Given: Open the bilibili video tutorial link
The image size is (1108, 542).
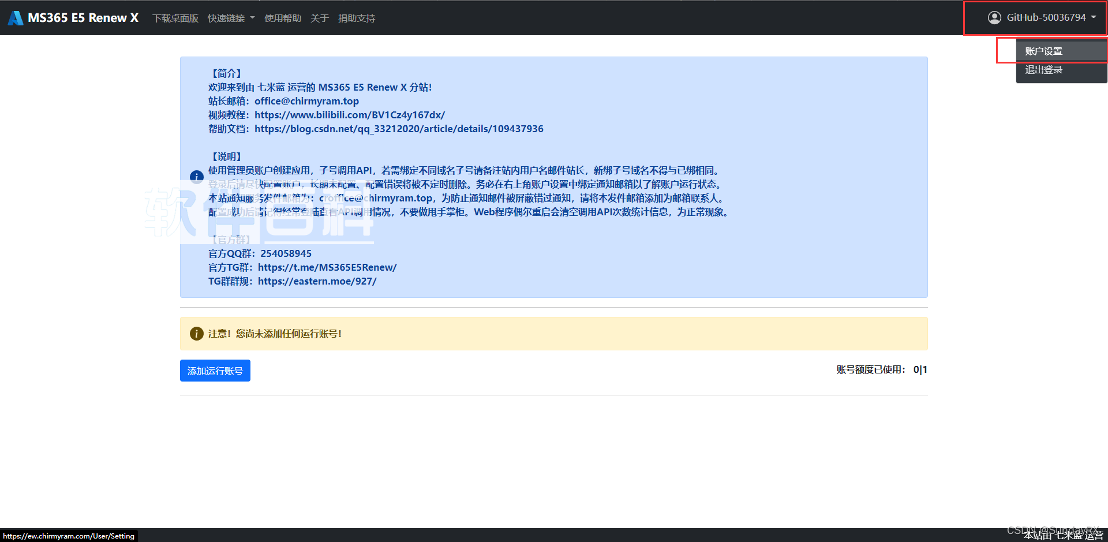Looking at the screenshot, I should (x=350, y=115).
